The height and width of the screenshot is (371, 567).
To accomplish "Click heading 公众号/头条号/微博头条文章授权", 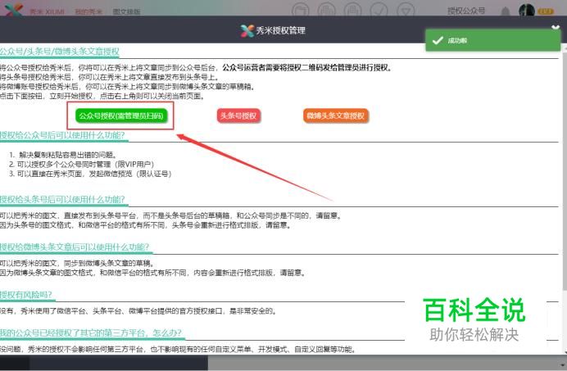I will click(60, 52).
